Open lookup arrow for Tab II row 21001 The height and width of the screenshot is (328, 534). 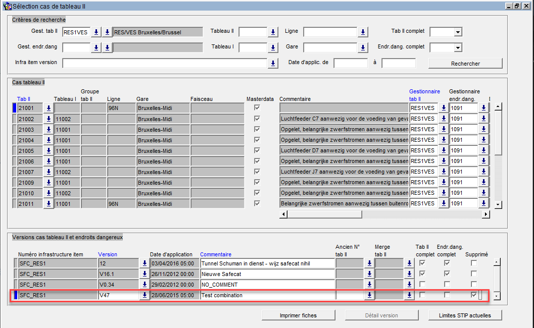click(x=48, y=108)
